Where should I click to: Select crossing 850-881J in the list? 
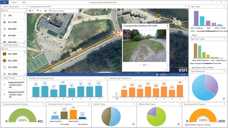pyautogui.click(x=12, y=36)
